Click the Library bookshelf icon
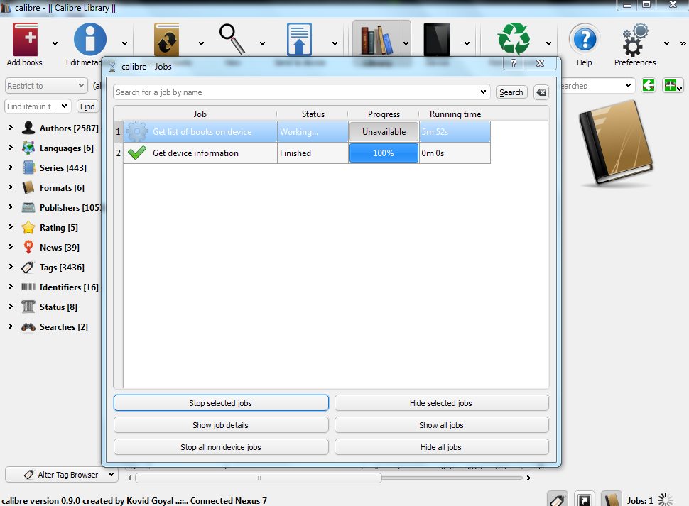Viewport: 689px width, 506px height. pos(376,40)
